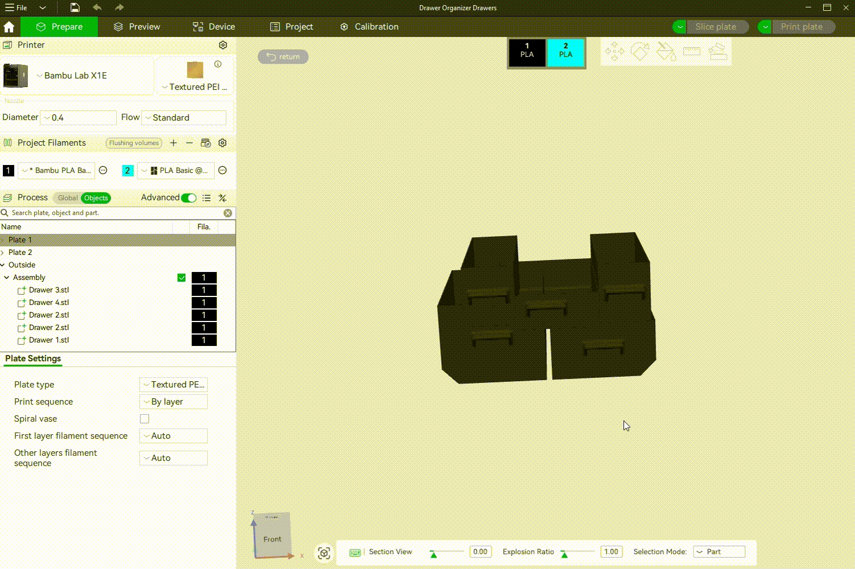Expand the Plate 2 tree item
Image resolution: width=855 pixels, height=569 pixels.
tap(3, 253)
